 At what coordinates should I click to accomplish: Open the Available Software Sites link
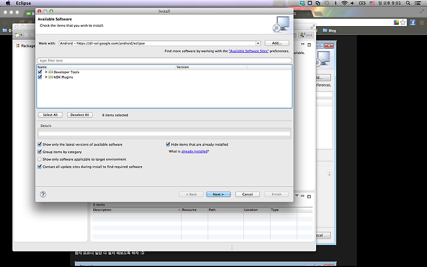click(248, 51)
